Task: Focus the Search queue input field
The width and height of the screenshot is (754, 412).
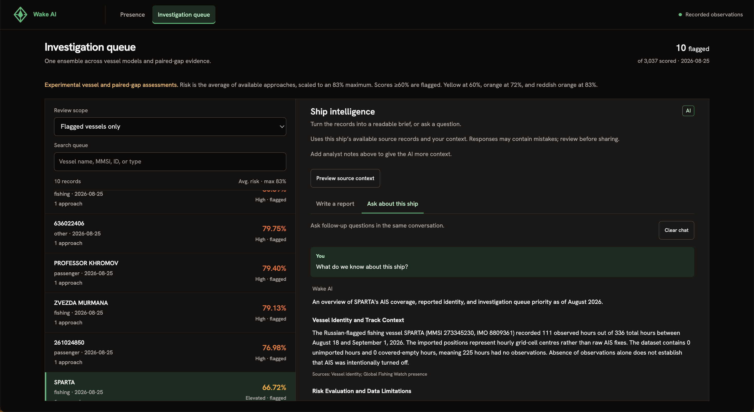Action: click(170, 162)
